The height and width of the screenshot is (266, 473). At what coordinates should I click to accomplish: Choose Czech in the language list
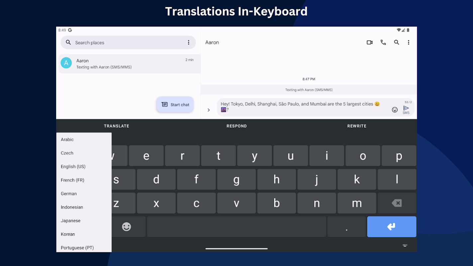pyautogui.click(x=84, y=153)
